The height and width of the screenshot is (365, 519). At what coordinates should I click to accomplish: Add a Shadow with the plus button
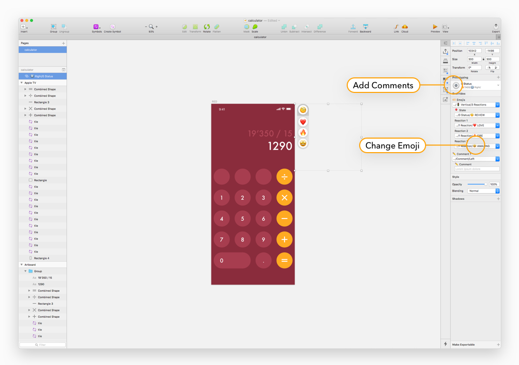pos(498,199)
